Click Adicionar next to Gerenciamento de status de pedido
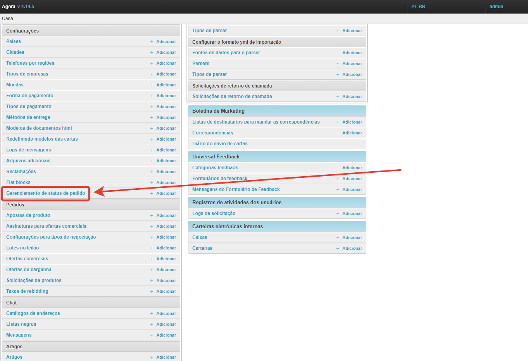 [166, 193]
